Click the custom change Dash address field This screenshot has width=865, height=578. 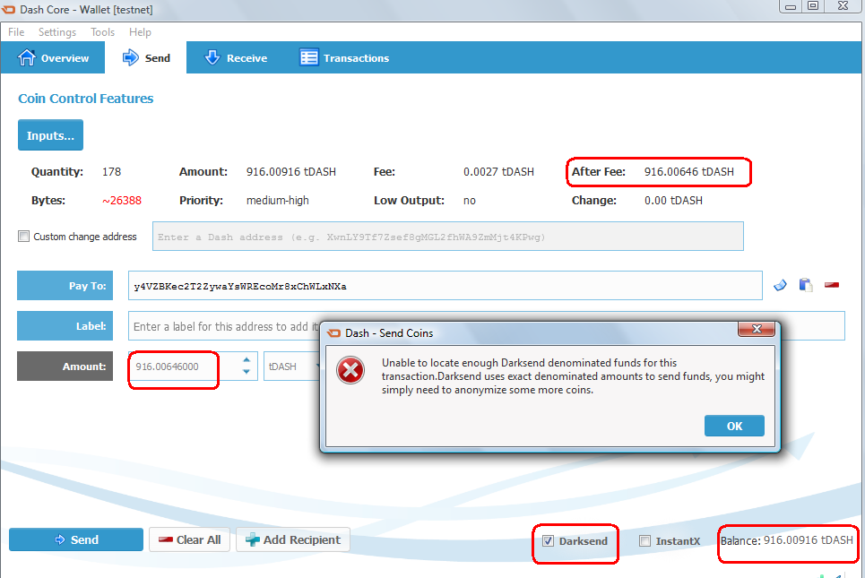coord(448,237)
